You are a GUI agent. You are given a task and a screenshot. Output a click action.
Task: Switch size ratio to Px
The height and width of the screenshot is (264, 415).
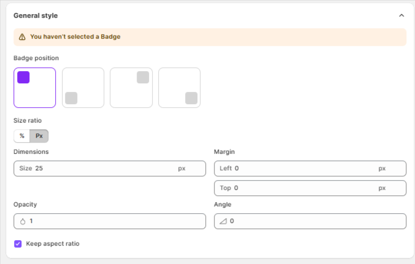(39, 136)
